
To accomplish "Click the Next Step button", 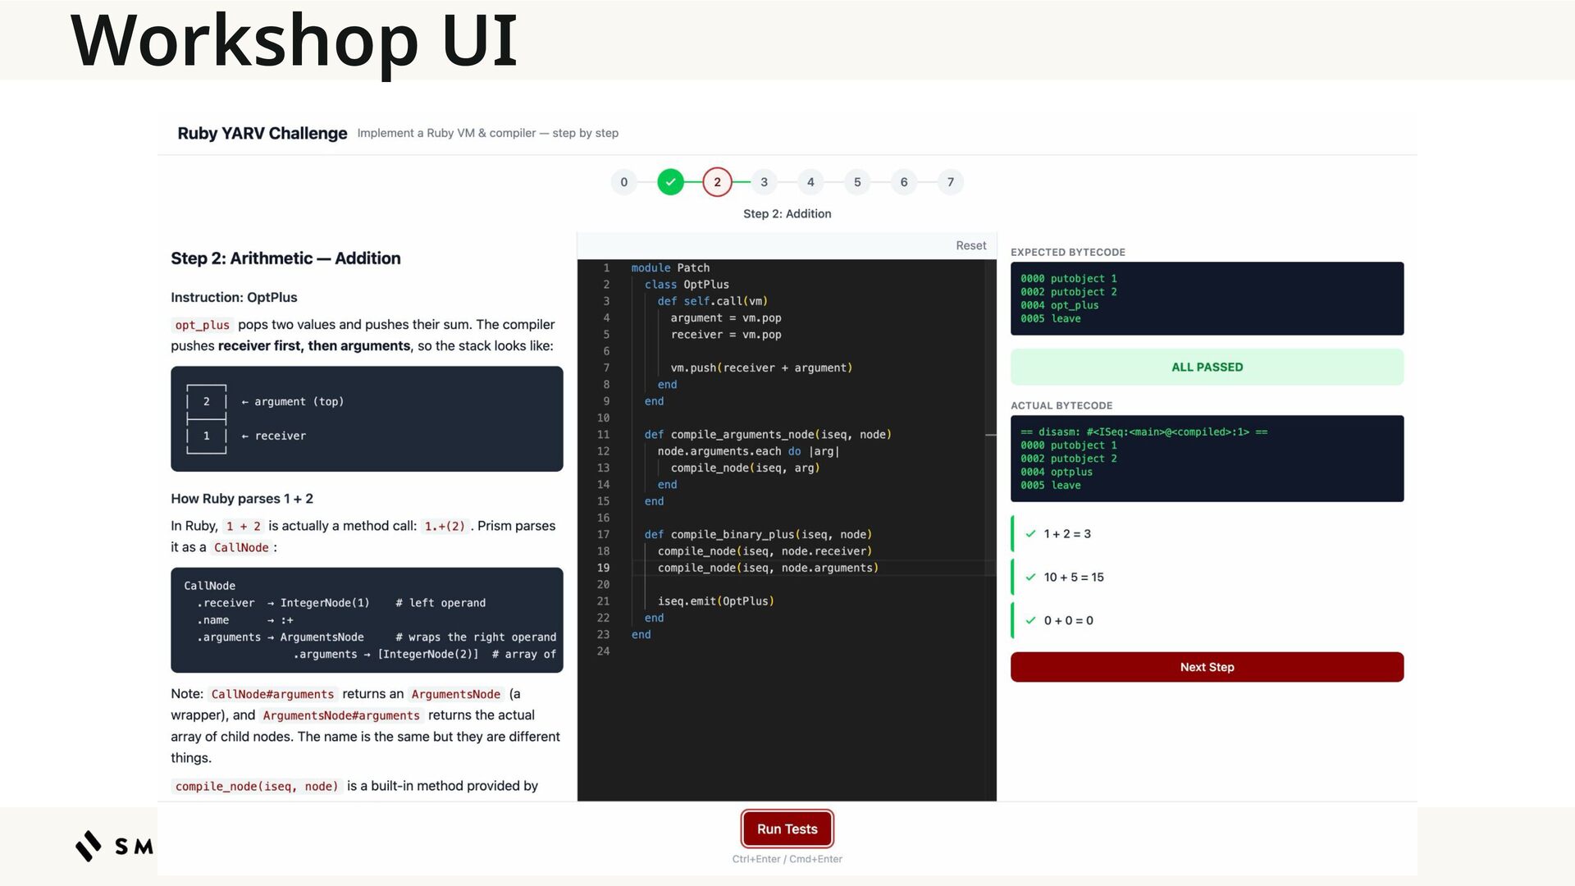I will coord(1207,667).
